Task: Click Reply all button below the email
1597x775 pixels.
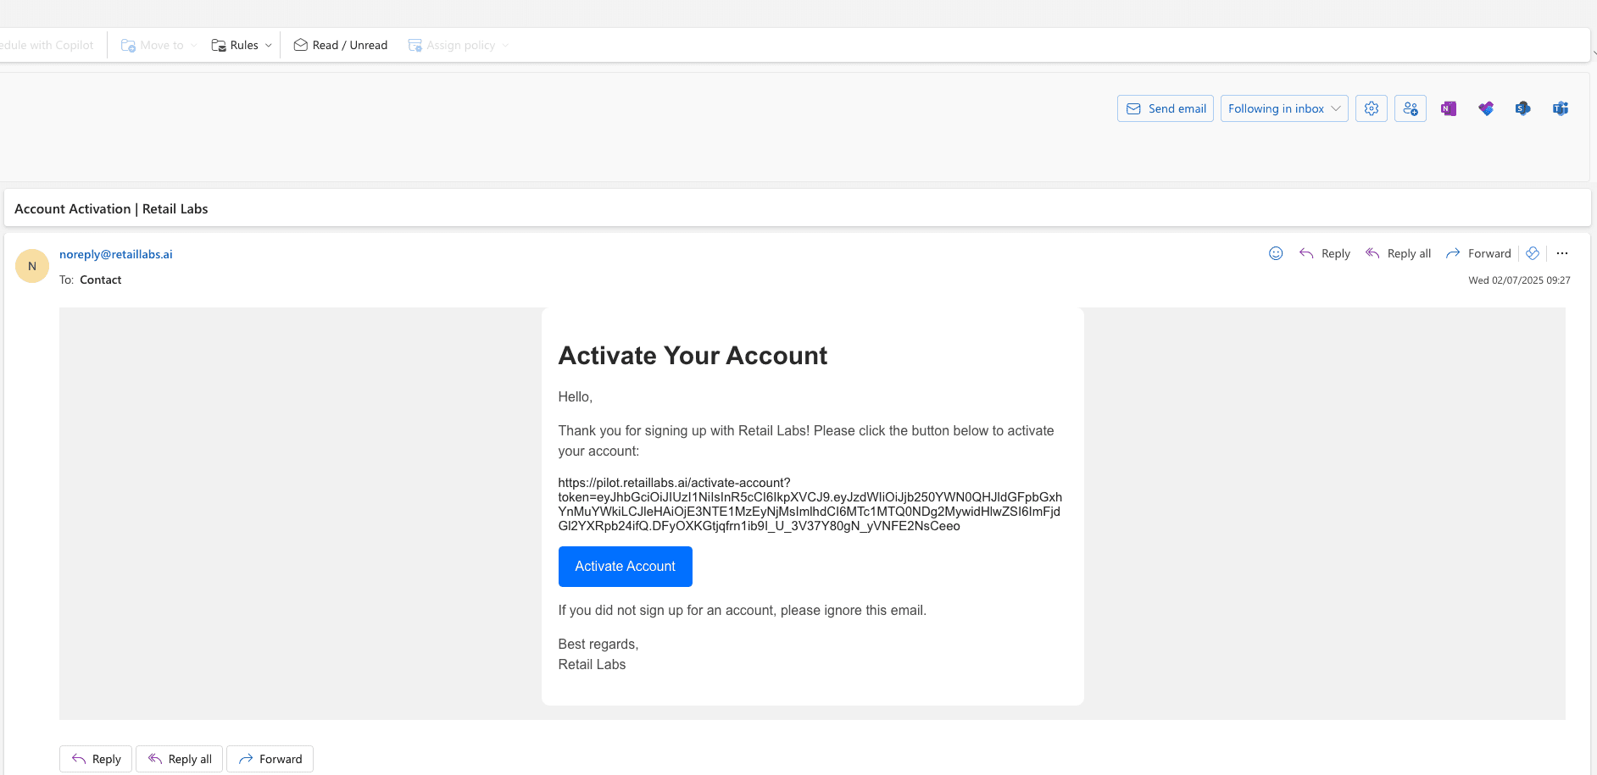Action: [x=180, y=759]
